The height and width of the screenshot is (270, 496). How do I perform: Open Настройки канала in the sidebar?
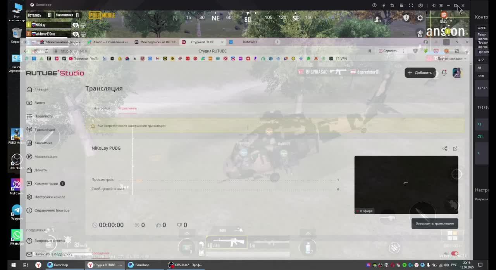pos(46,197)
